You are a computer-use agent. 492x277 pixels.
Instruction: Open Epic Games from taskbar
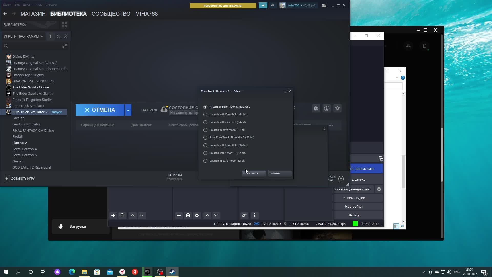147,272
